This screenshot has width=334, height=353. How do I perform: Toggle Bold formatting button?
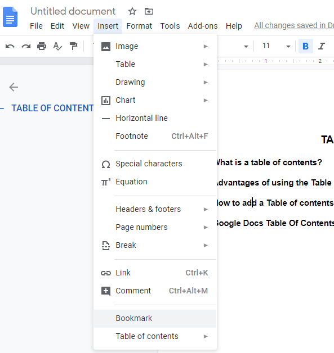306,46
